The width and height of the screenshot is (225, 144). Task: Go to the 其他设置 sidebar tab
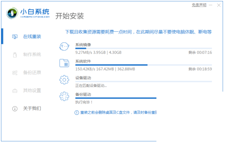pos(32,90)
